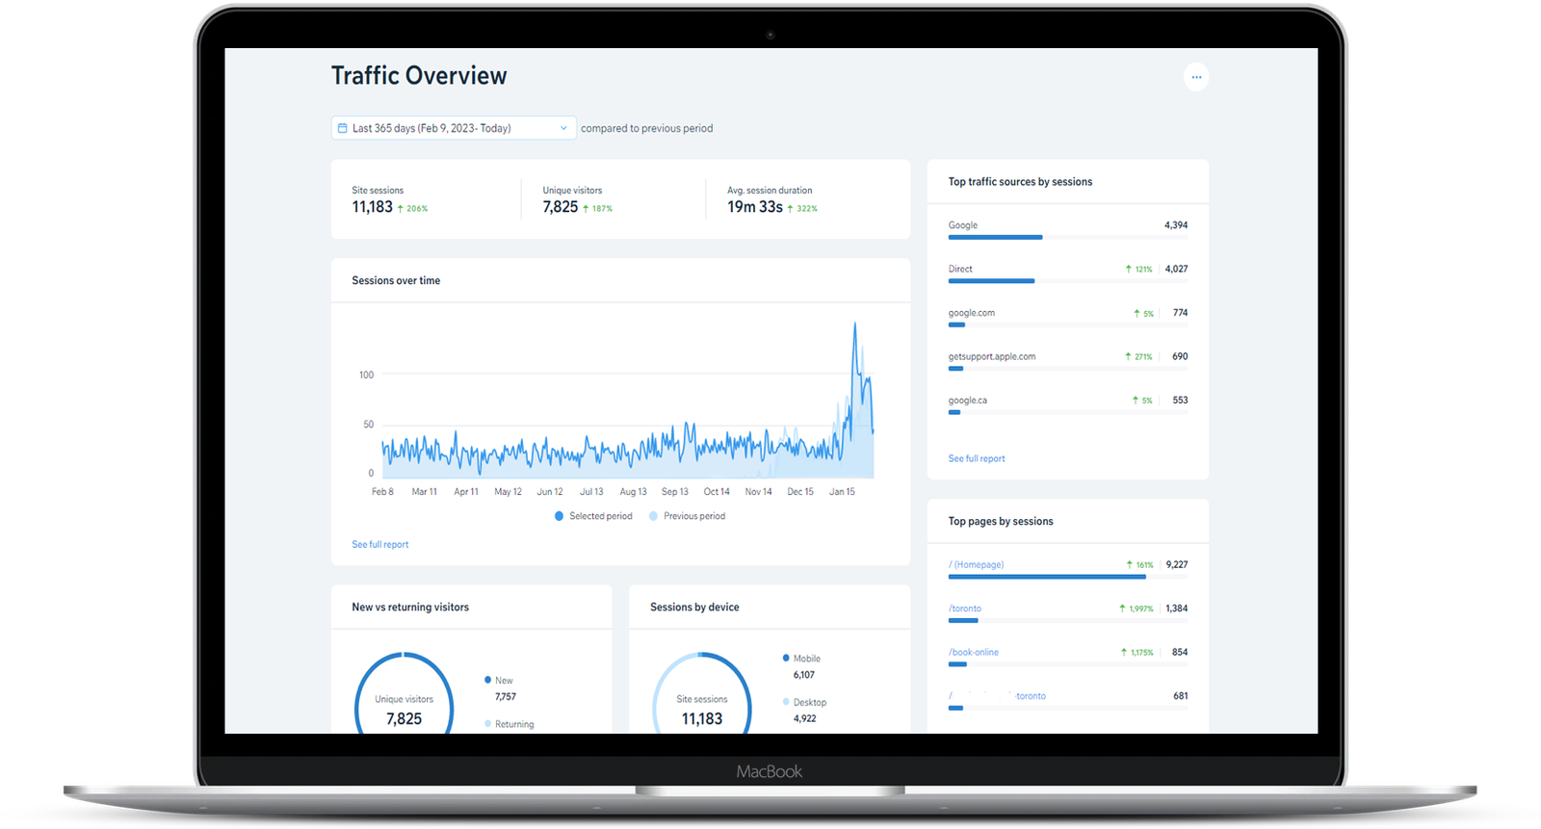Open See full report under Sessions over time
The image size is (1541, 829).
(x=379, y=545)
